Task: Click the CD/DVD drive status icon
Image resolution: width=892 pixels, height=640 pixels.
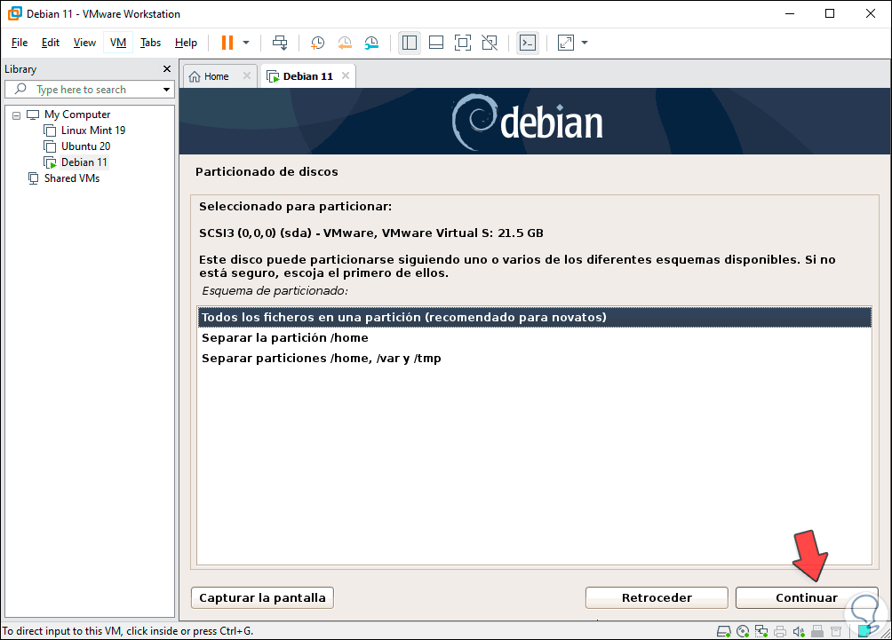Action: [x=743, y=631]
